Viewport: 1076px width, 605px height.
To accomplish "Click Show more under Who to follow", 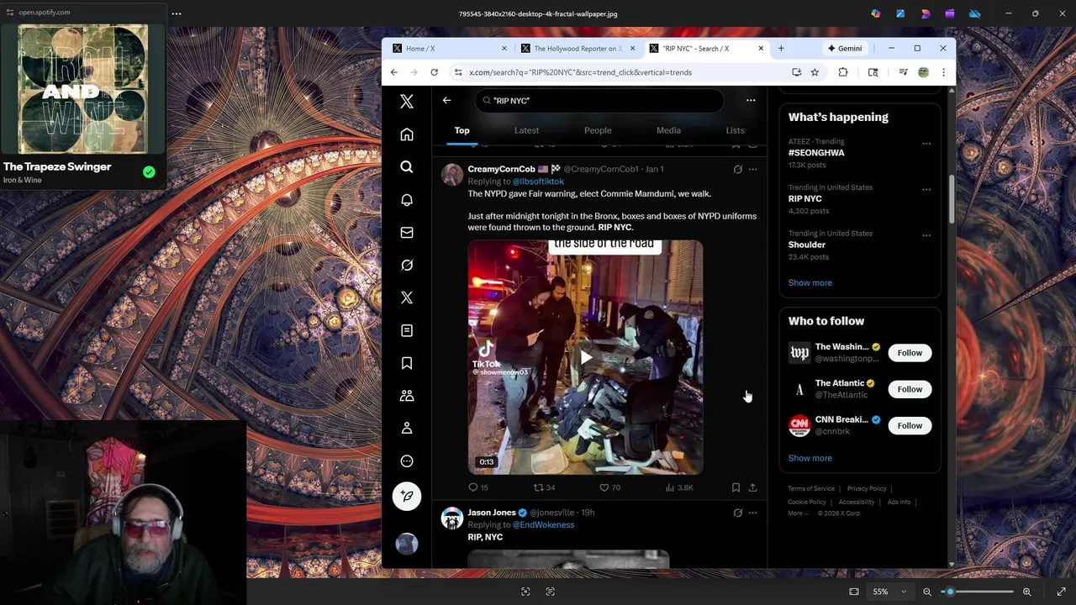I will click(x=810, y=458).
